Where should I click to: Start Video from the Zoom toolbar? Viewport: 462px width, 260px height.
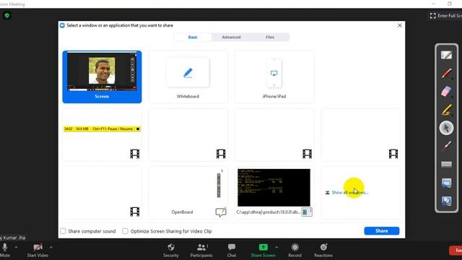[38, 251]
